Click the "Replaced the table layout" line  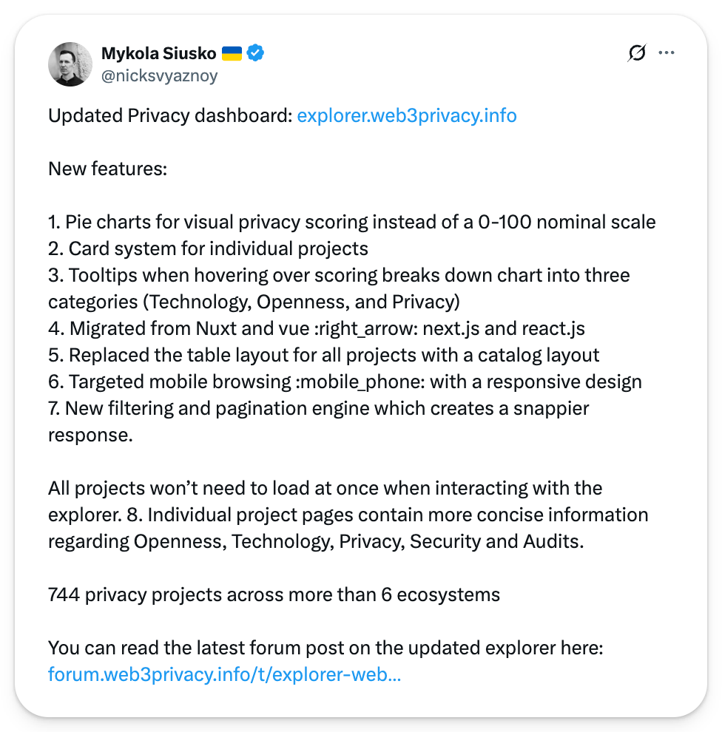coord(323,355)
